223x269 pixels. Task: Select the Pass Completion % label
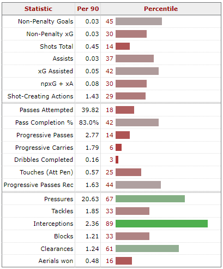44,122
